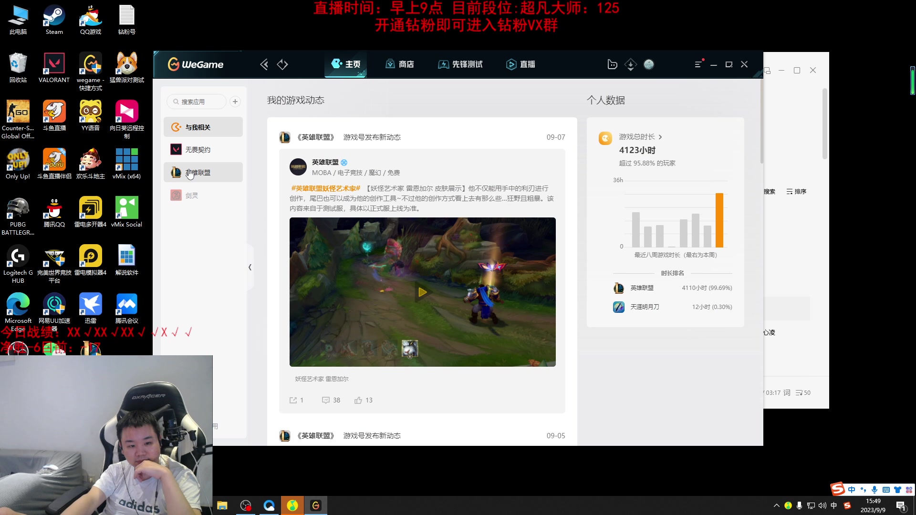Open the 《英雄联盟》 link in the 09-05 post header
Screen dimensions: 916x515
315,436
